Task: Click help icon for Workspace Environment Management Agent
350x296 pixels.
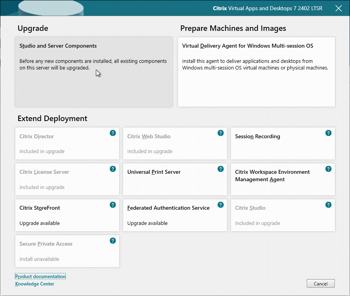Action: click(x=328, y=169)
